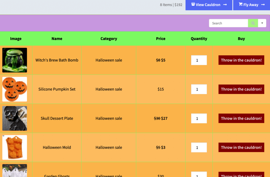The width and height of the screenshot is (270, 177).
Task: Click the Witch's Brew Bath Bomb thumbnail
Action: tap(15, 60)
